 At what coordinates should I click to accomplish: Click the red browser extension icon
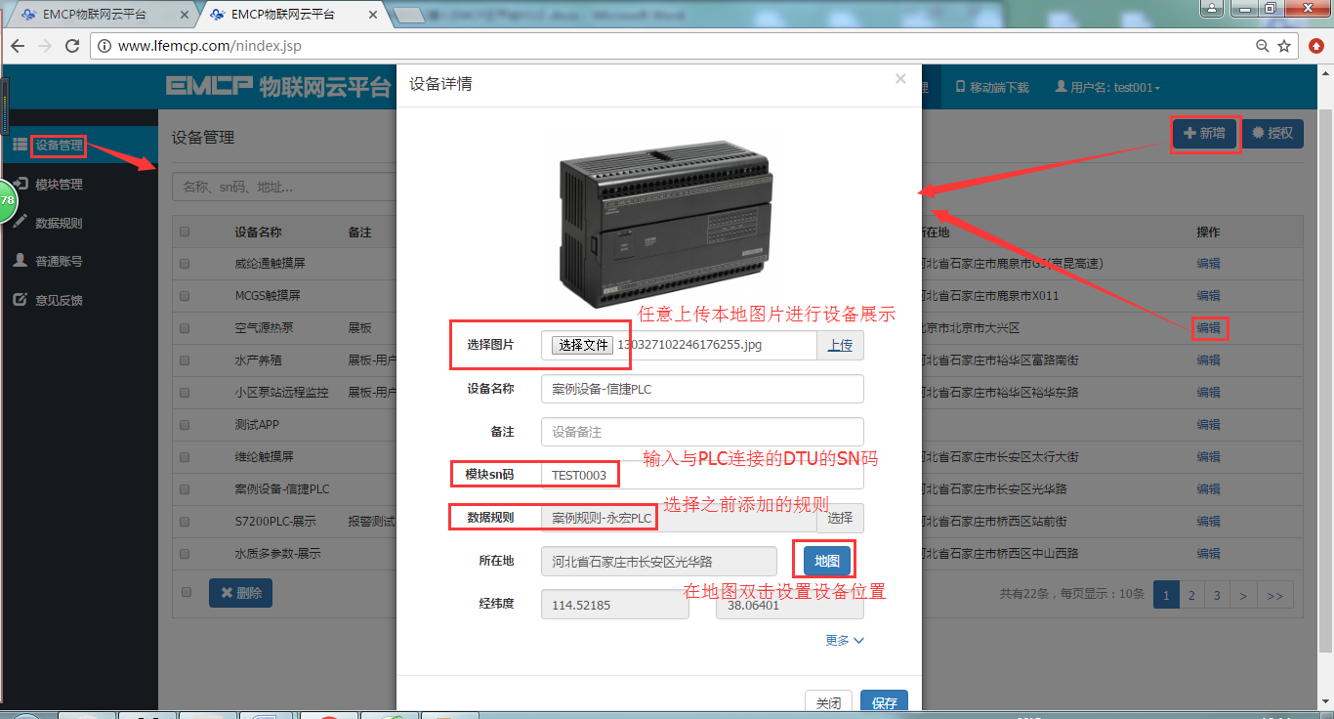coord(1315,46)
